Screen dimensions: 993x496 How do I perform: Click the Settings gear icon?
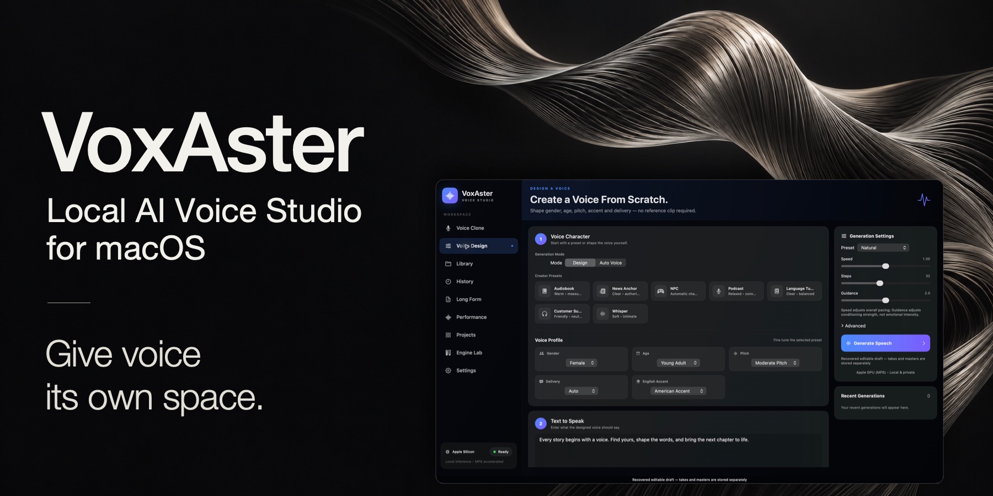[x=448, y=371]
